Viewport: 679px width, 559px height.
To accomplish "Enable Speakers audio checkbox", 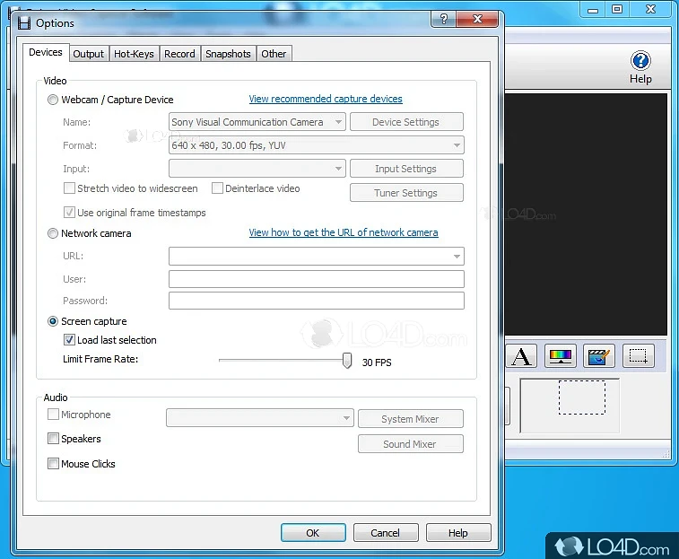I will [x=53, y=439].
